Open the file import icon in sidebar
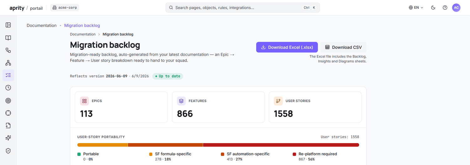470x165 pixels. (x=8, y=125)
